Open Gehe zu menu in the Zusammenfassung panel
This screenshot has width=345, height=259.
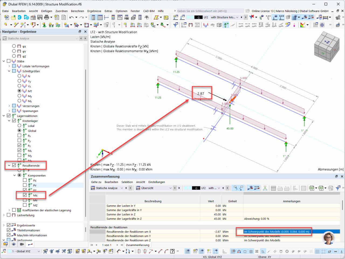(x=96, y=182)
